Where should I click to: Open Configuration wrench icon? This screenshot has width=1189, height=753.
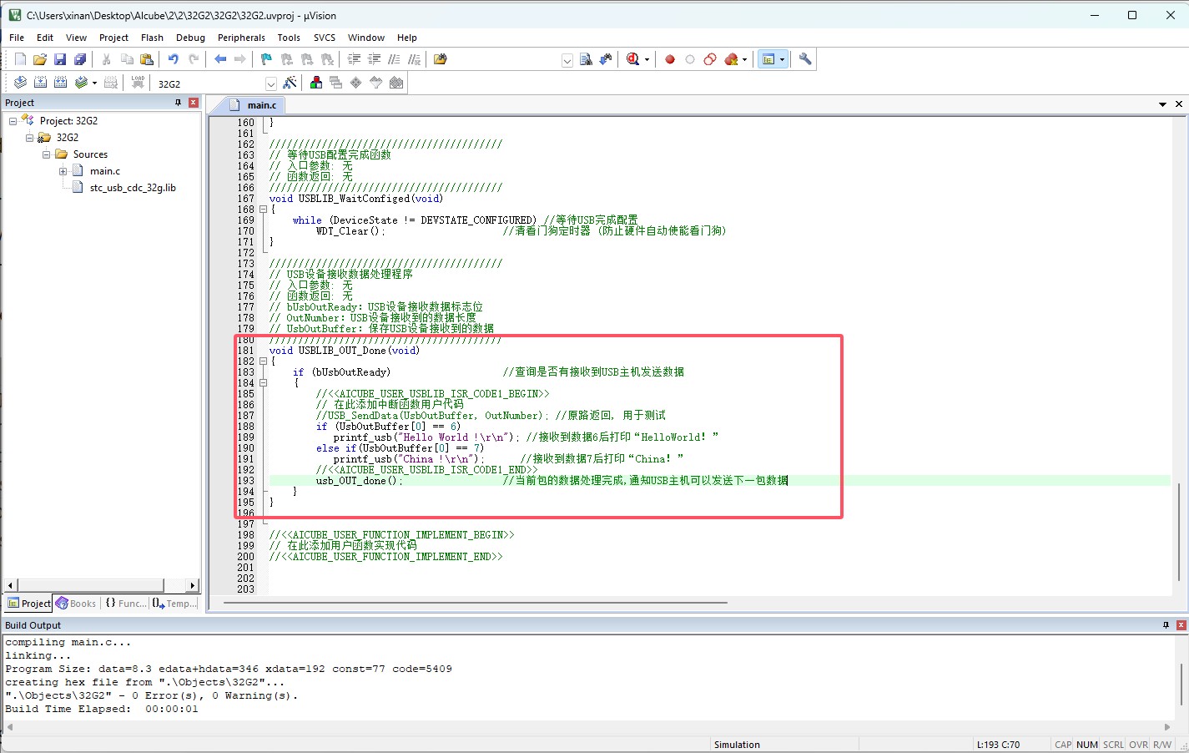805,59
